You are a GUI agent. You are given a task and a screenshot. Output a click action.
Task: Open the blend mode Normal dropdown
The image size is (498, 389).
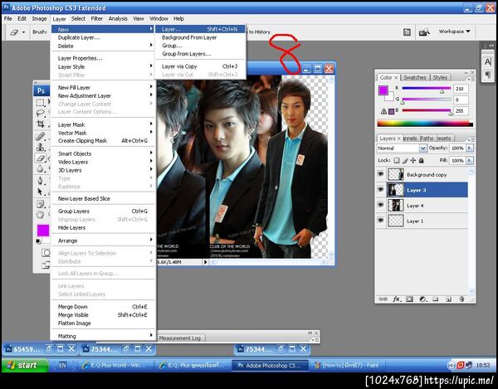click(x=402, y=148)
